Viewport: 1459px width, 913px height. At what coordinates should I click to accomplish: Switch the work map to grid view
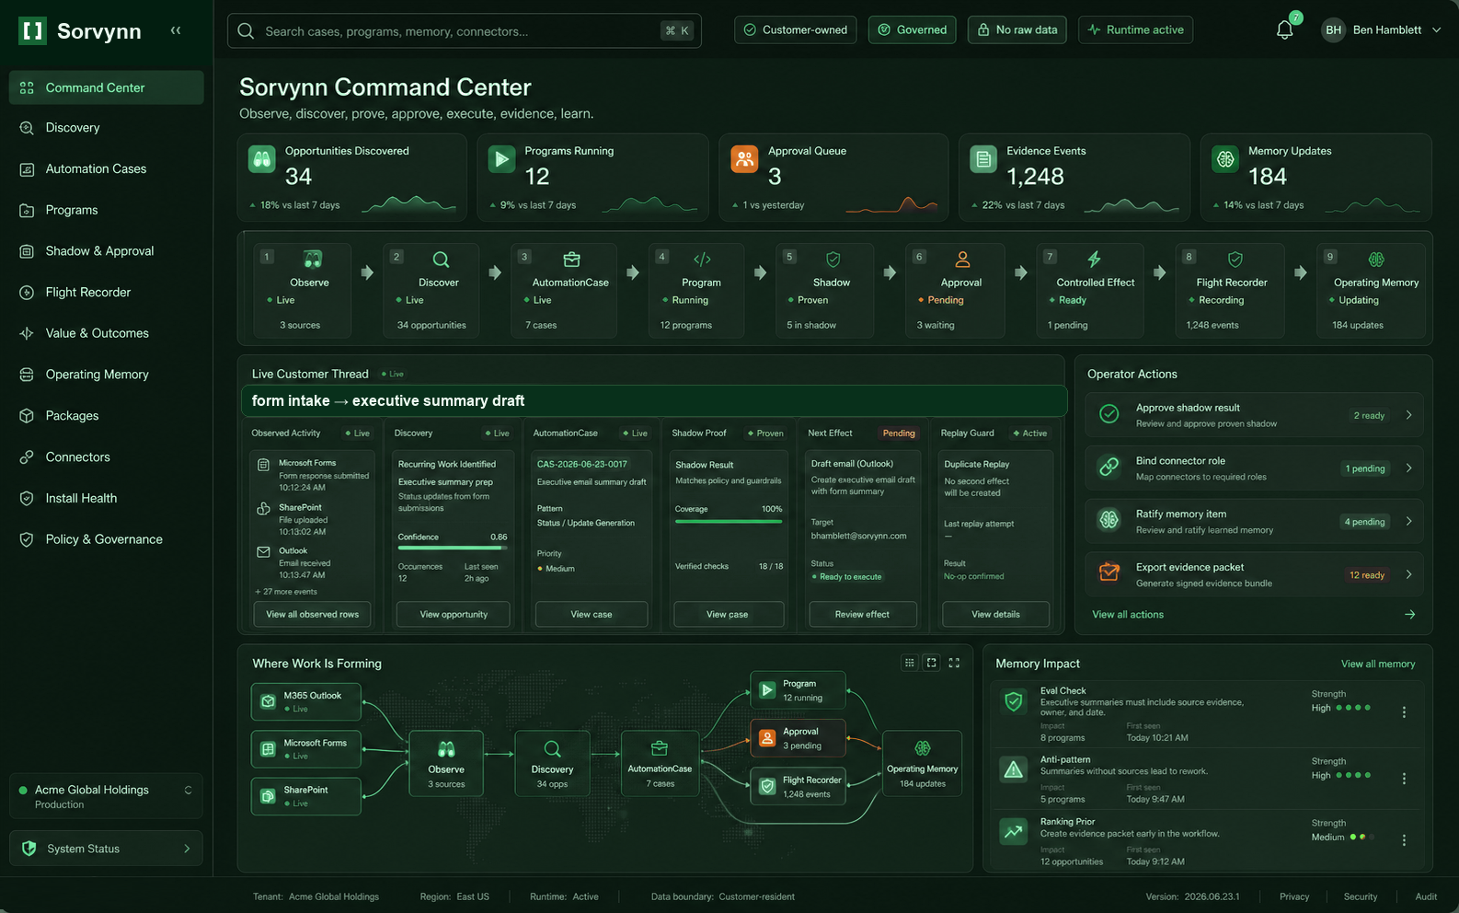coord(909,663)
